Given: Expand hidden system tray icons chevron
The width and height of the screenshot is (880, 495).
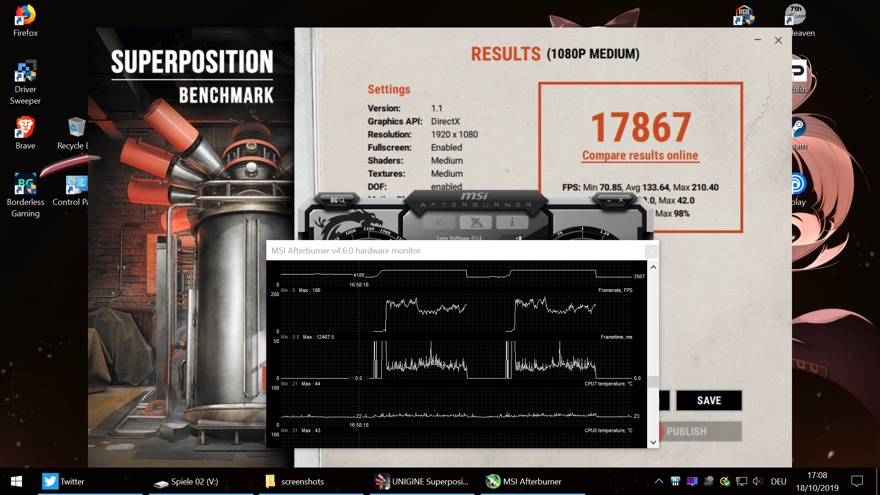Looking at the screenshot, I should (659, 481).
